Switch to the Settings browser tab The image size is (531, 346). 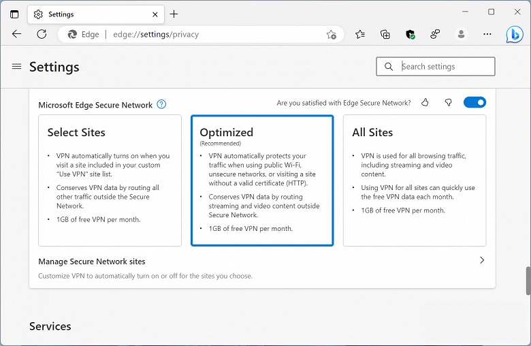[92, 14]
